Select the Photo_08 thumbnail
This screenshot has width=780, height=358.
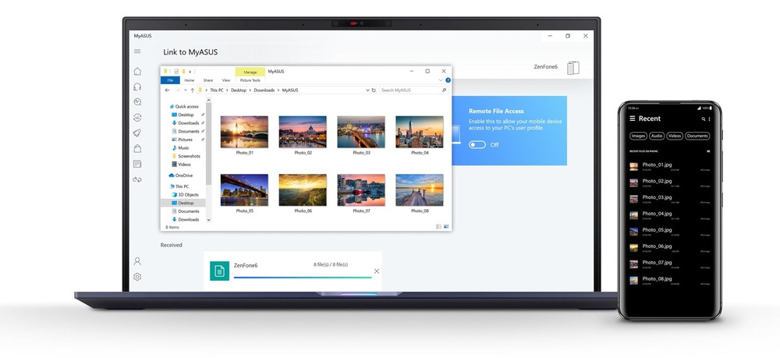(x=420, y=190)
